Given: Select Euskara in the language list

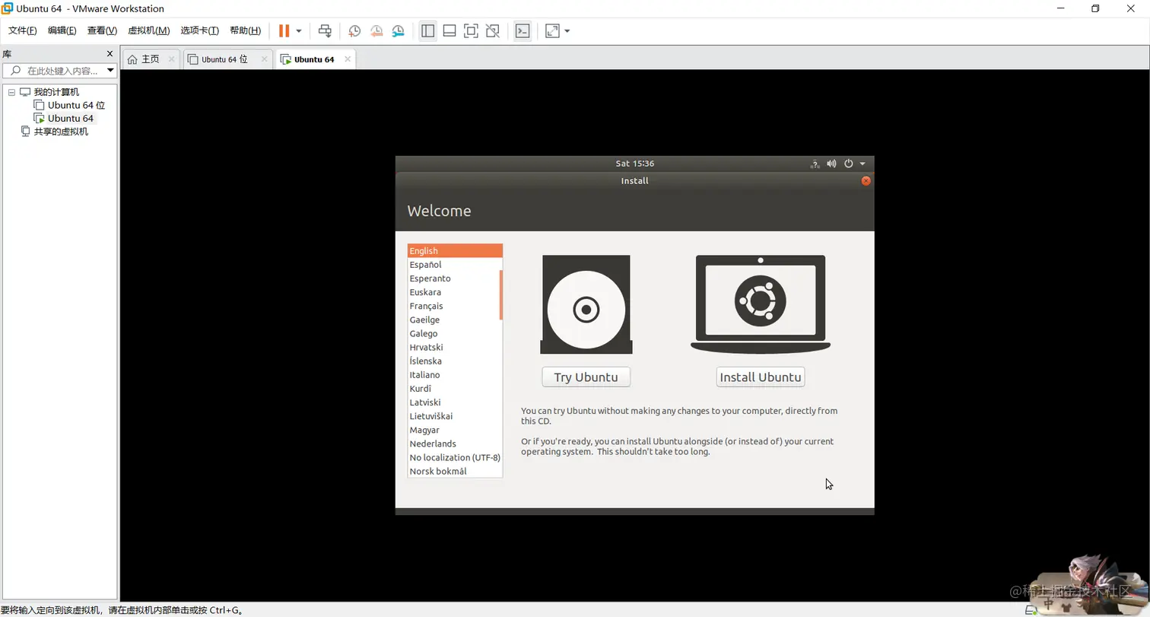Looking at the screenshot, I should coord(453,292).
